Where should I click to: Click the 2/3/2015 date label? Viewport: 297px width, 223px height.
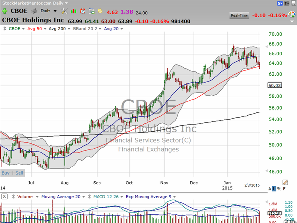(x=252, y=185)
